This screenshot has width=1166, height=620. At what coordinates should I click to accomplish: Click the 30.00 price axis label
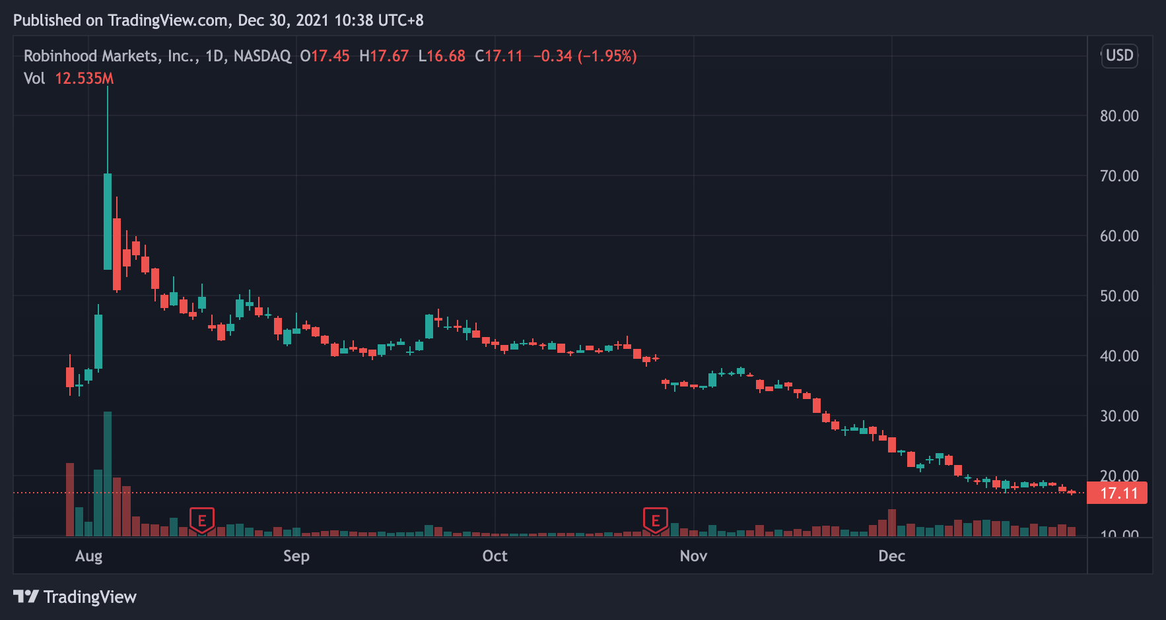point(1119,416)
